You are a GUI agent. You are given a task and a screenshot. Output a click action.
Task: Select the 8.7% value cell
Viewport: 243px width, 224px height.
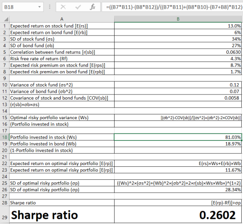point(178,65)
